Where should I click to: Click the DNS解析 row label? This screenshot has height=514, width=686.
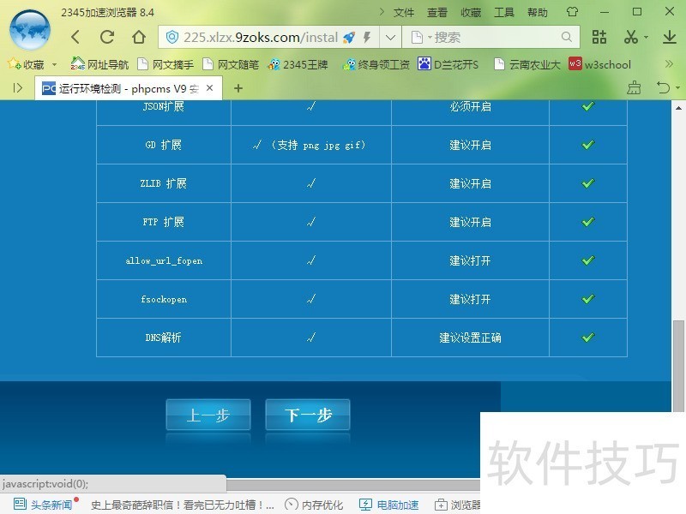163,338
